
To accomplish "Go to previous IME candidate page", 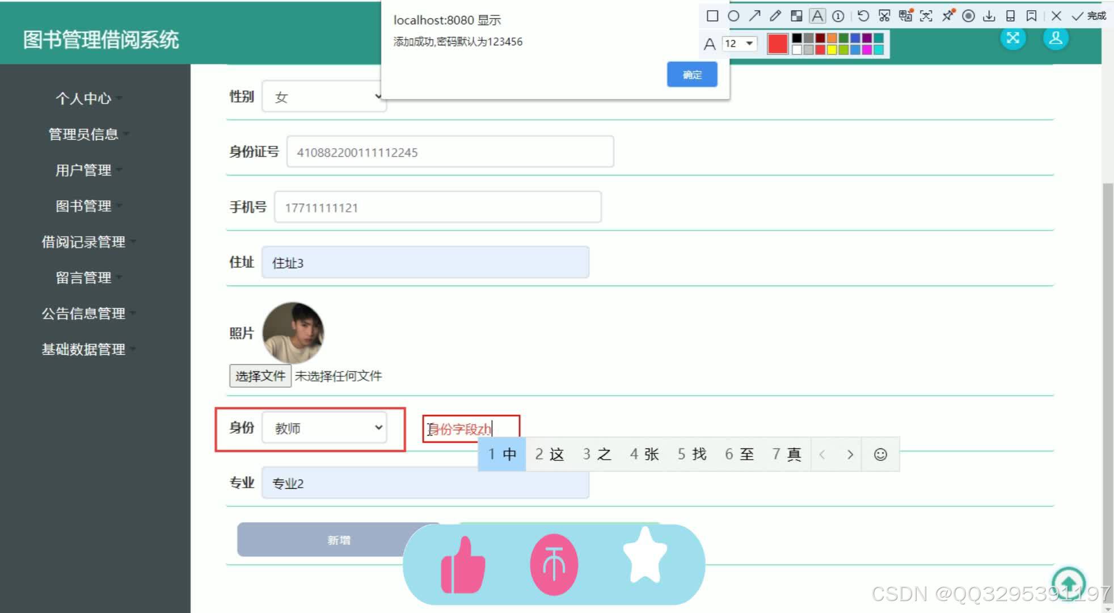I will [x=822, y=455].
